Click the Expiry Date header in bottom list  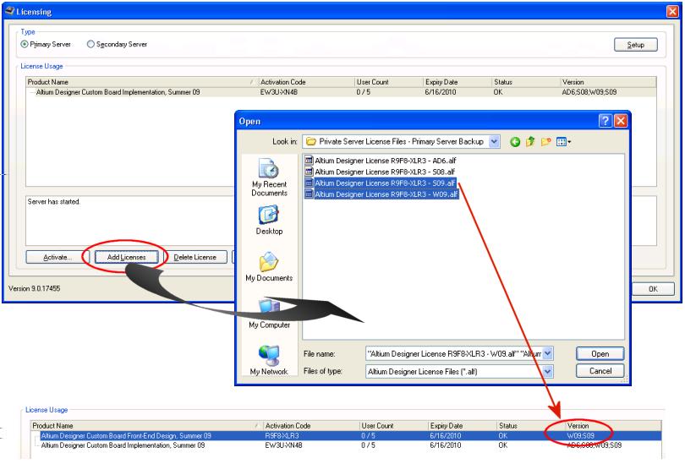tap(462, 426)
